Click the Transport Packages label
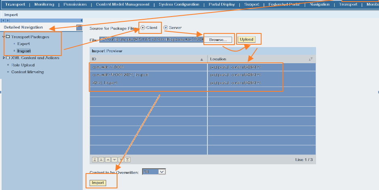The height and width of the screenshot is (190, 379). [30, 37]
